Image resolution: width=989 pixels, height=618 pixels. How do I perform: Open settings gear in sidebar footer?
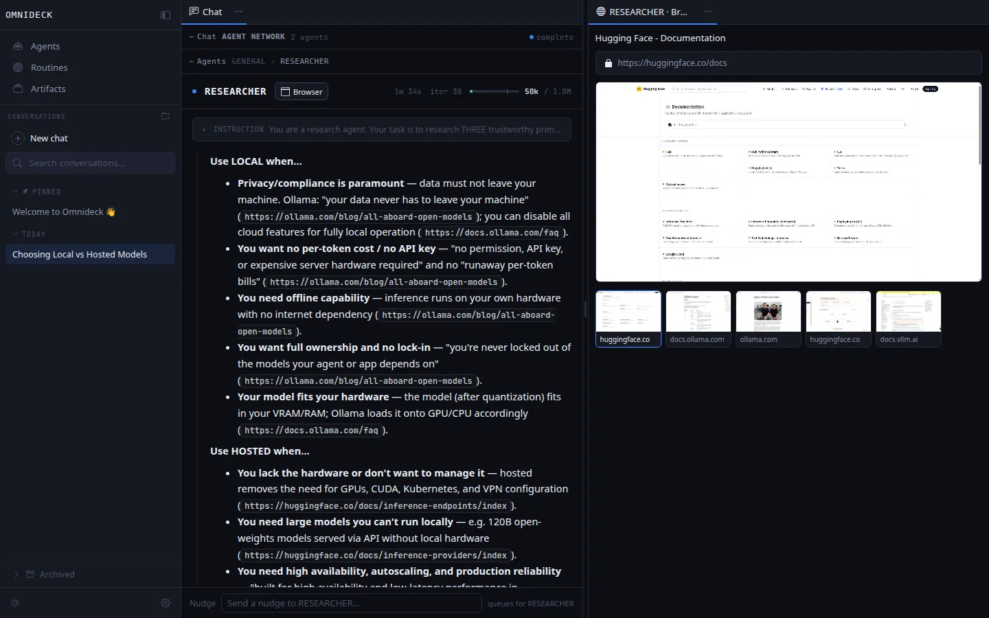pos(166,603)
